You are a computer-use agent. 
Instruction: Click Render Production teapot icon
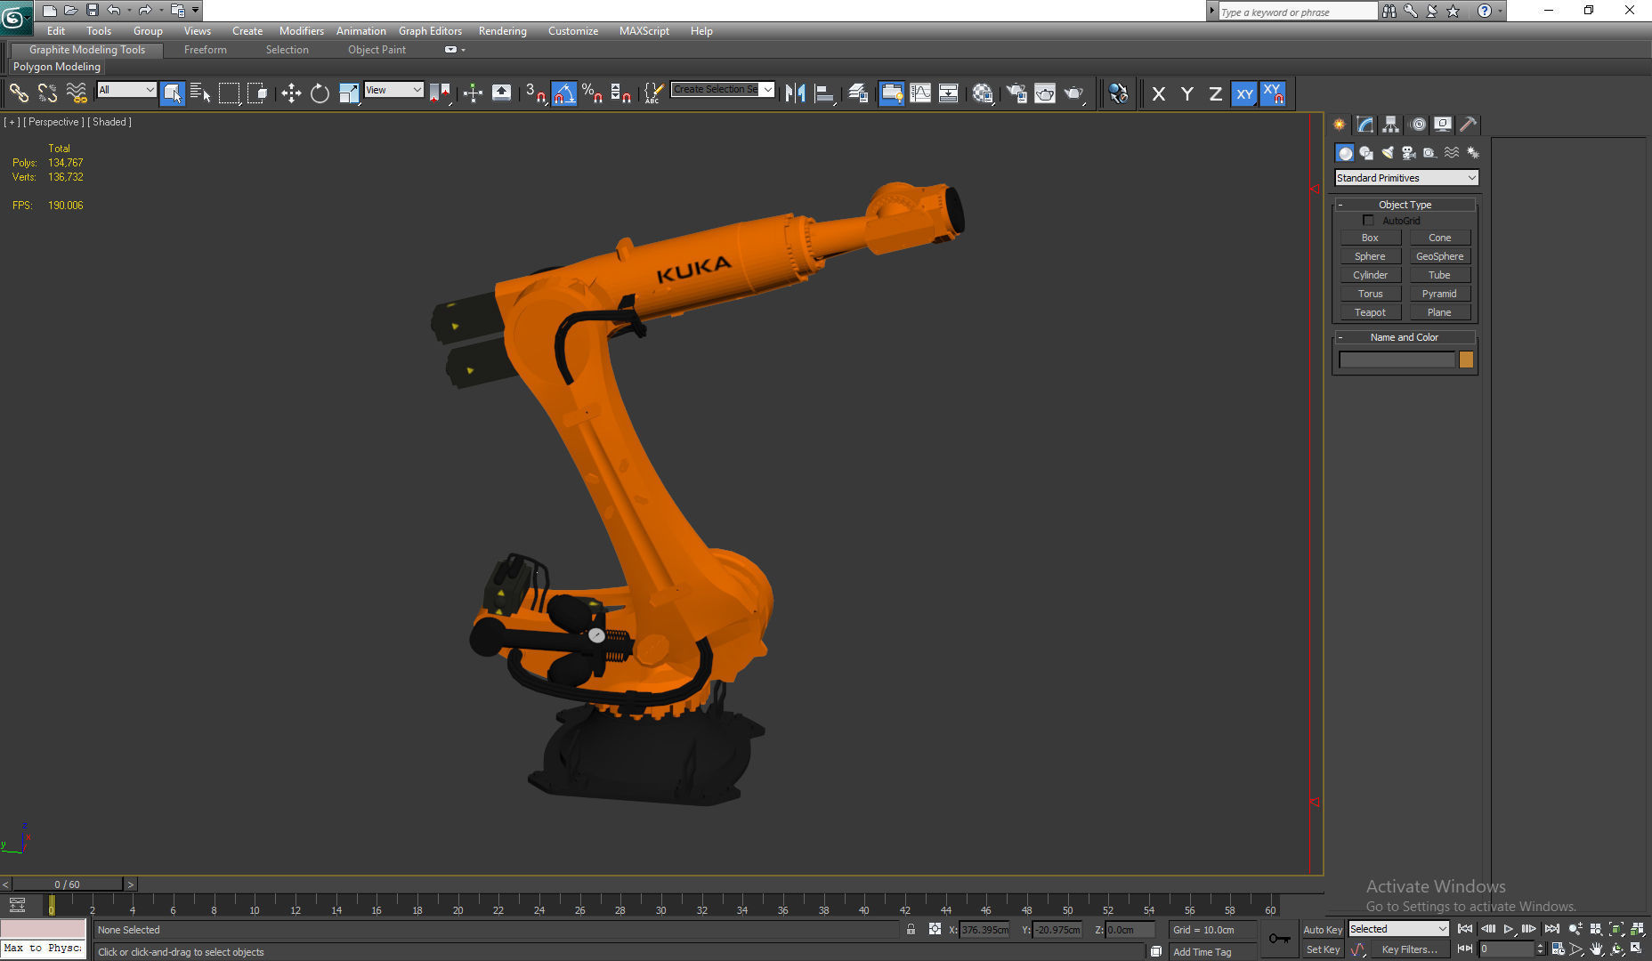1074,93
